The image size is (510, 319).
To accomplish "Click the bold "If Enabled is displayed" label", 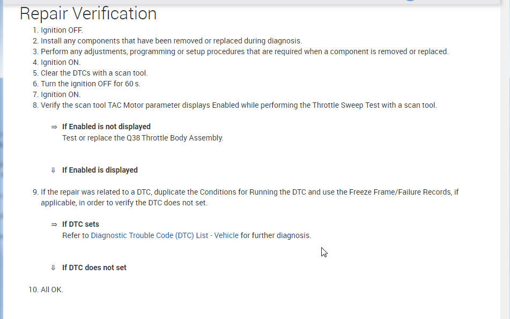I will pyautogui.click(x=100, y=170).
